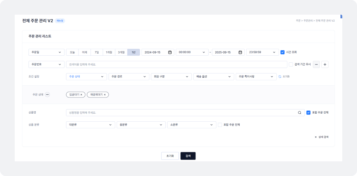The image size is (357, 176).
Task: Open the end date calendar icon
Action: pos(240,52)
